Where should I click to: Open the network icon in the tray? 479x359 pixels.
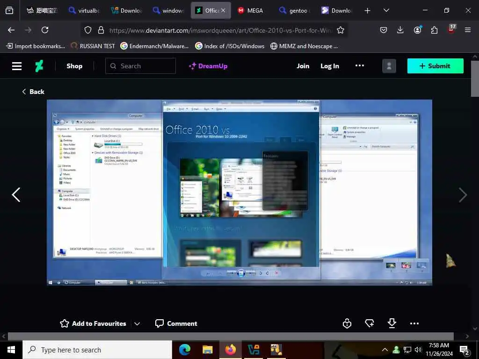coord(407,350)
